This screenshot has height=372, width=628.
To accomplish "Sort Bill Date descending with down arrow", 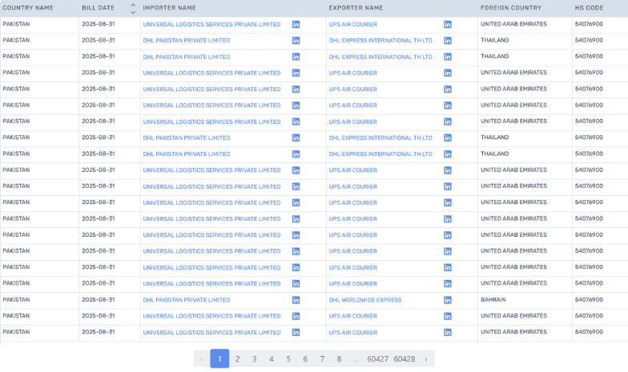I will coord(133,12).
